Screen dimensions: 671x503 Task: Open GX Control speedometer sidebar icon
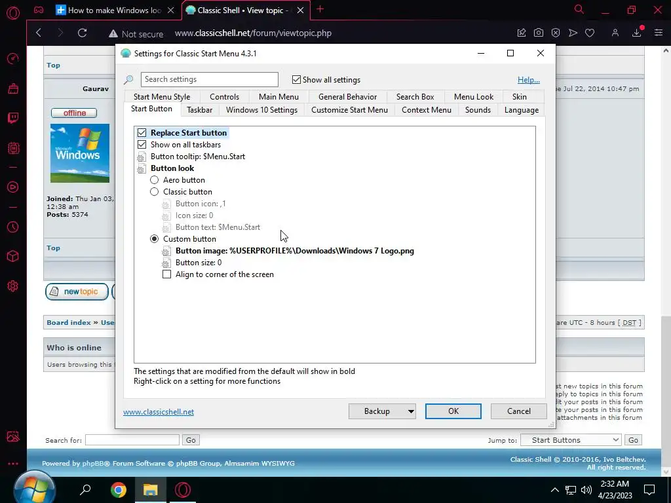[x=13, y=58]
